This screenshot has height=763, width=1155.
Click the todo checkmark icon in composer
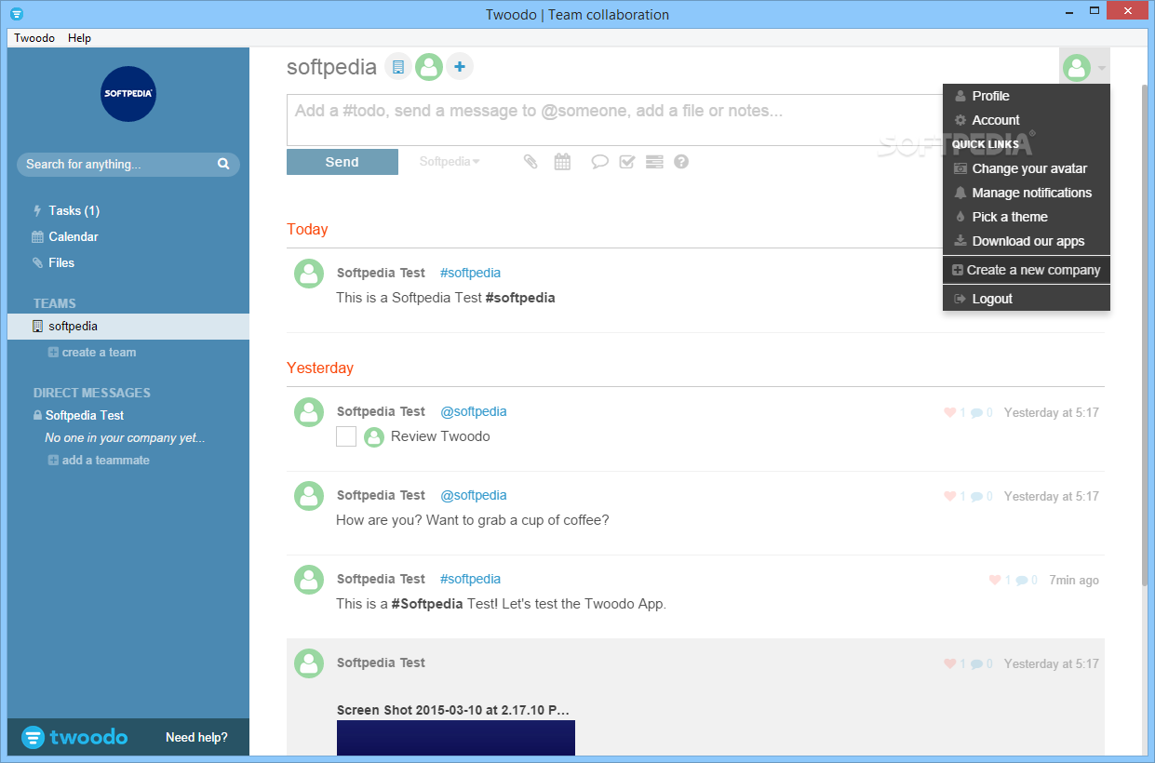tap(626, 162)
